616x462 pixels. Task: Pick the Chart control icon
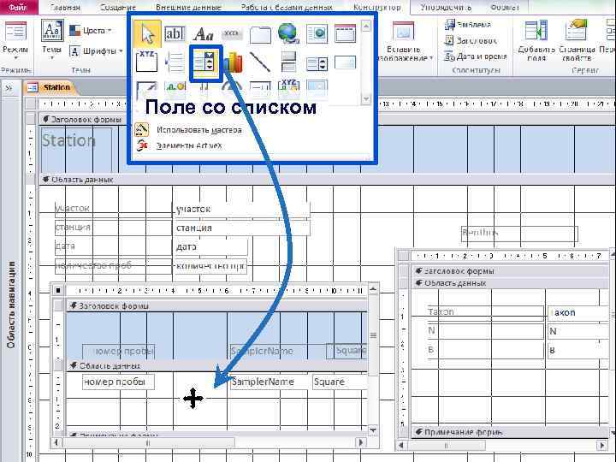pyautogui.click(x=233, y=62)
